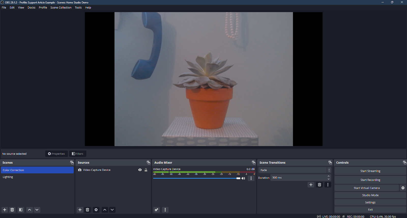
Task: Click the 0.0 dB volume readout
Action: 251,169
